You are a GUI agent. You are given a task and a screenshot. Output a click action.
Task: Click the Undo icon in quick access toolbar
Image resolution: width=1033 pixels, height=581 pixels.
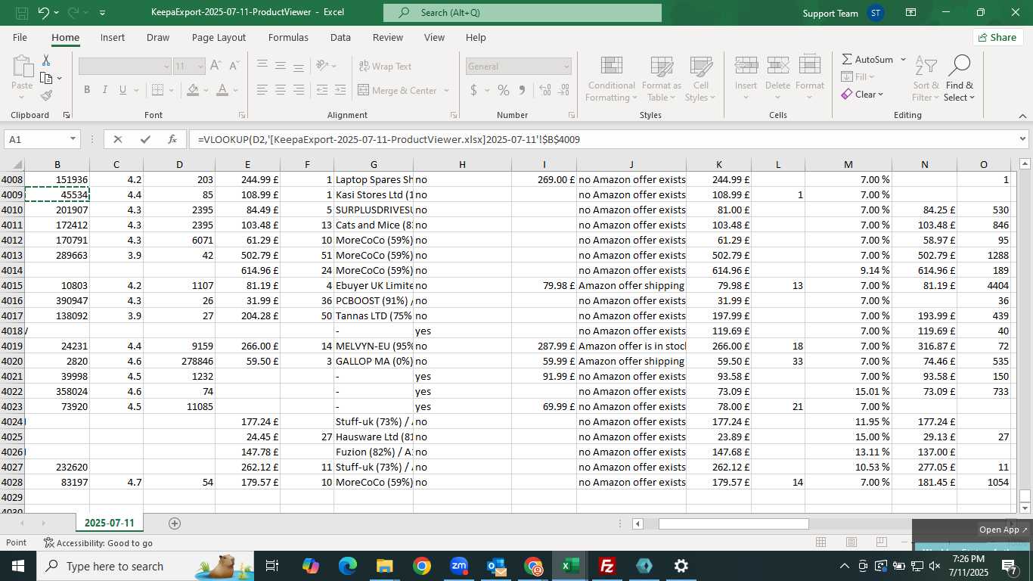tap(43, 13)
